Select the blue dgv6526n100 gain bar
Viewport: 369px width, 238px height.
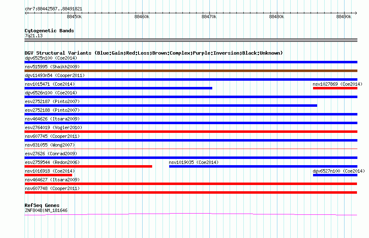coord(191,97)
